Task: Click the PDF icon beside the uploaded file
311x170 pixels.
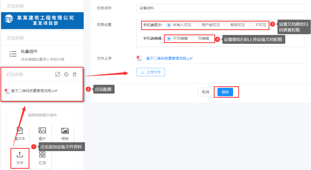Action: point(139,58)
